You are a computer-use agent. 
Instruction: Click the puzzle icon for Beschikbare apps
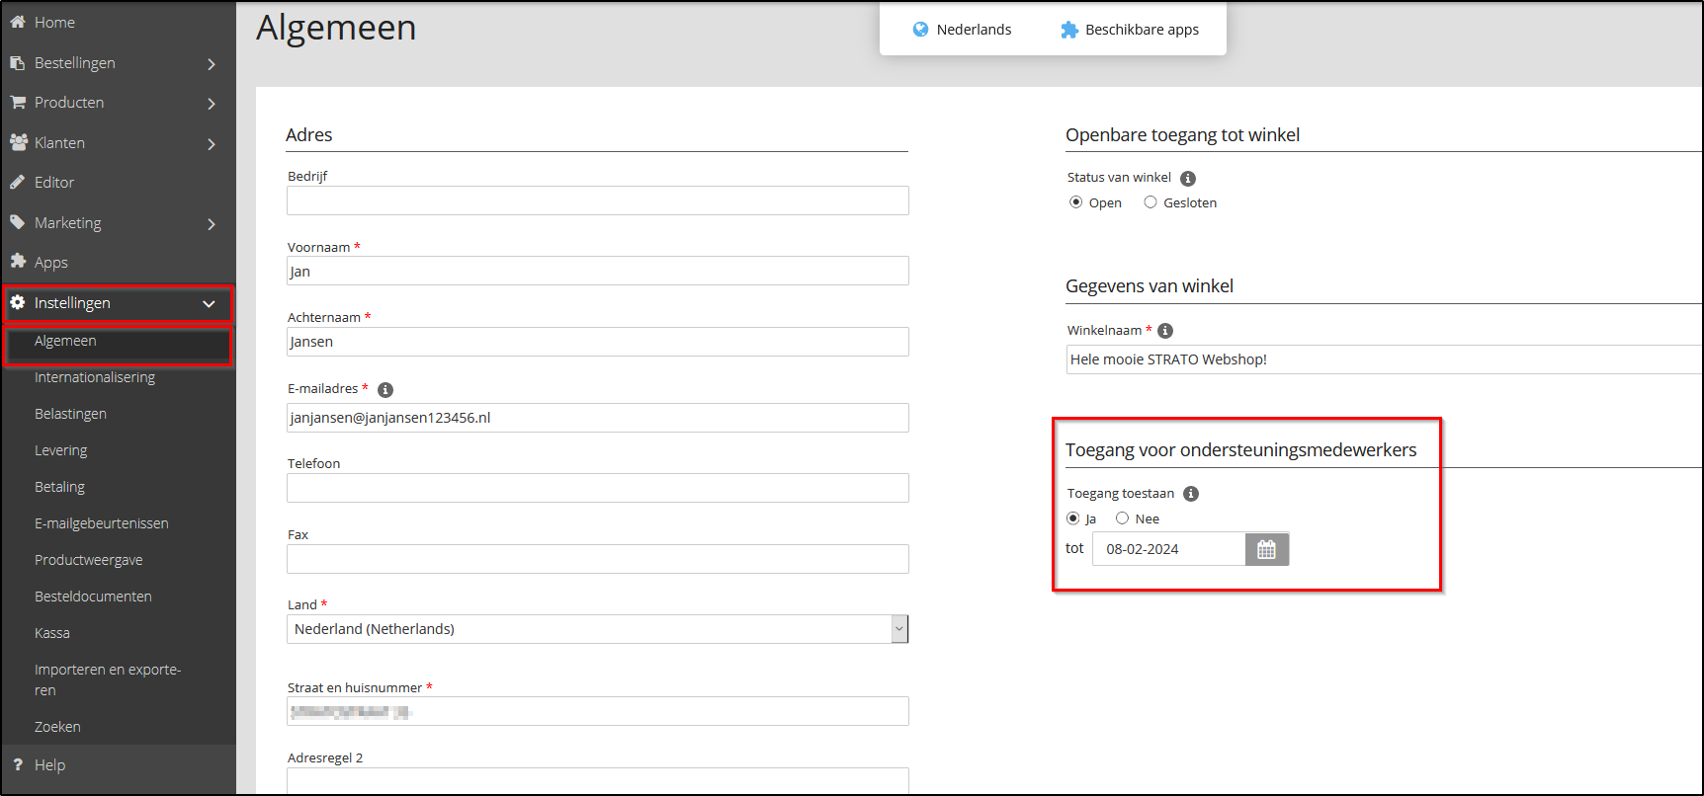tap(1068, 30)
